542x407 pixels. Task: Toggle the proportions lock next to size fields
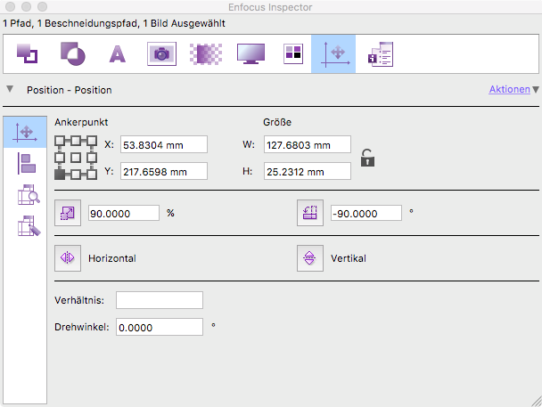pyautogui.click(x=366, y=159)
